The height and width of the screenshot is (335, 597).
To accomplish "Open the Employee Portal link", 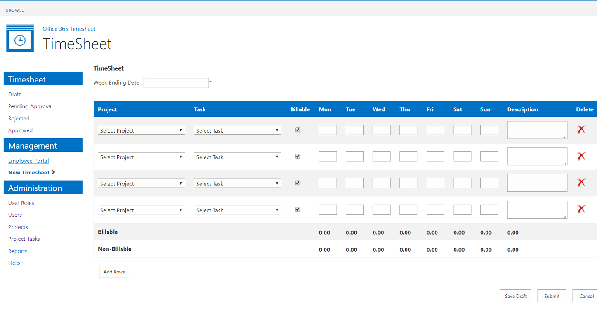I will pyautogui.click(x=28, y=161).
